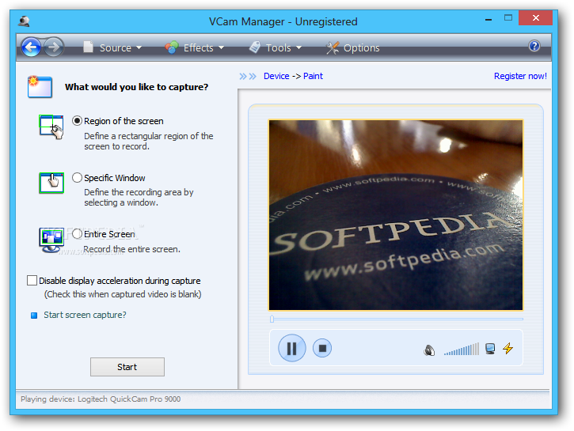Open the Source menu
The image size is (574, 431).
point(112,47)
